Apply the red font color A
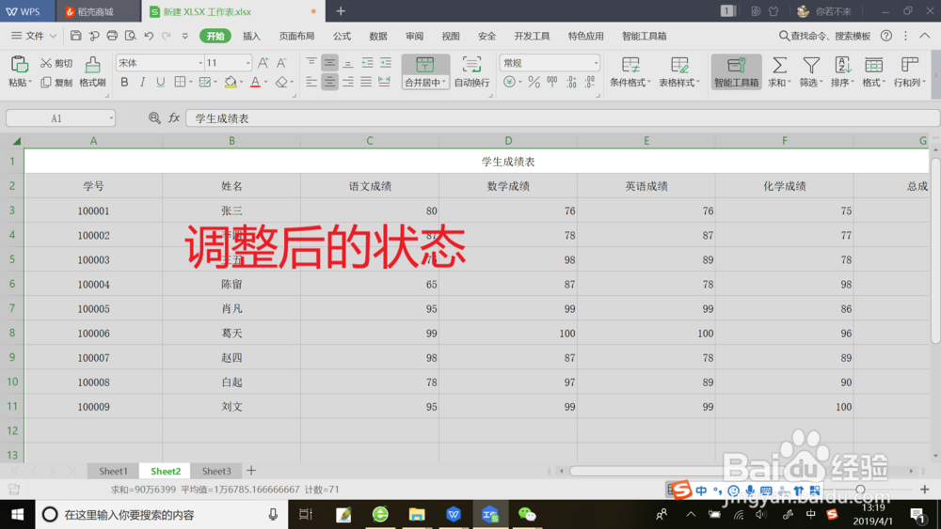Viewport: 941px width, 529px height. (x=255, y=82)
